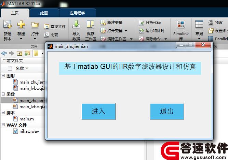228x160 pixels.
Task: Open the New (新建) dropdown arrow
Action: click(x=21, y=39)
